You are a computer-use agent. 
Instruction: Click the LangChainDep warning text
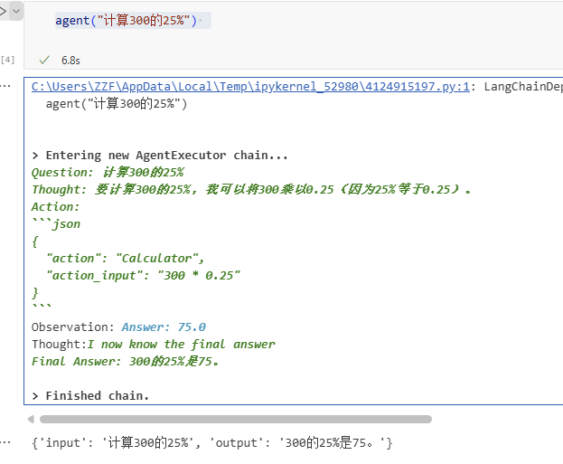tap(523, 87)
